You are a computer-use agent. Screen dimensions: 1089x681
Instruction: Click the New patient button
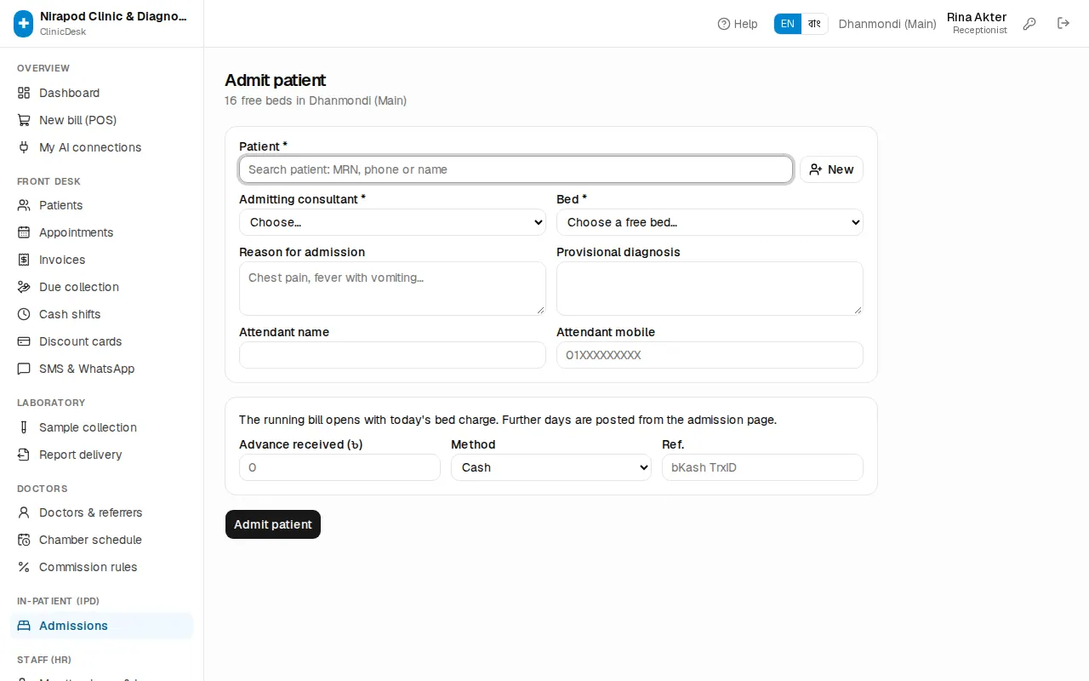click(831, 169)
